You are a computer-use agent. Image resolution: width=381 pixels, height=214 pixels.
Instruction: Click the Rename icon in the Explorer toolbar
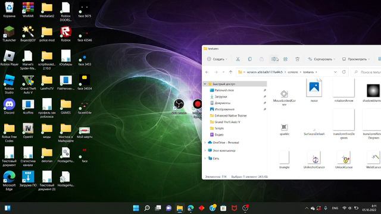pyautogui.click(x=275, y=59)
